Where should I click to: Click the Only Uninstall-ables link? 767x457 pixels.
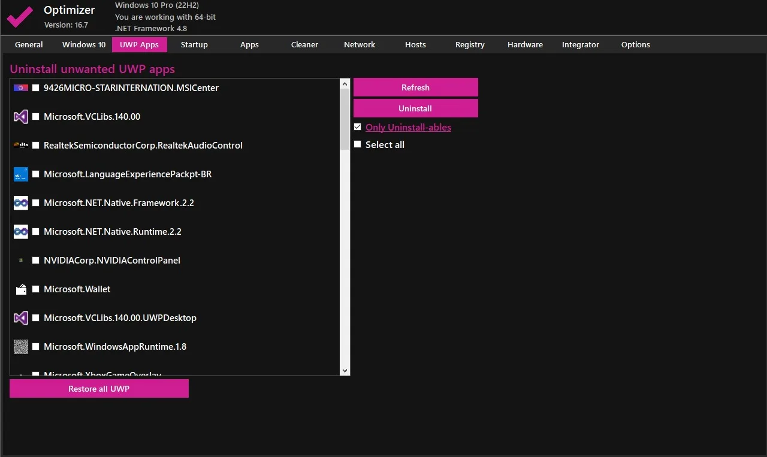pyautogui.click(x=408, y=127)
